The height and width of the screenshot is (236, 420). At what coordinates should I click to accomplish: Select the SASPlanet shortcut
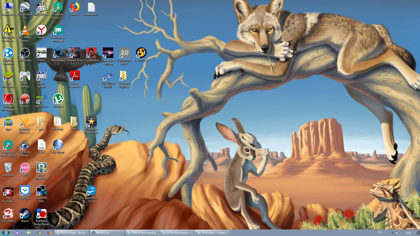tap(25, 148)
